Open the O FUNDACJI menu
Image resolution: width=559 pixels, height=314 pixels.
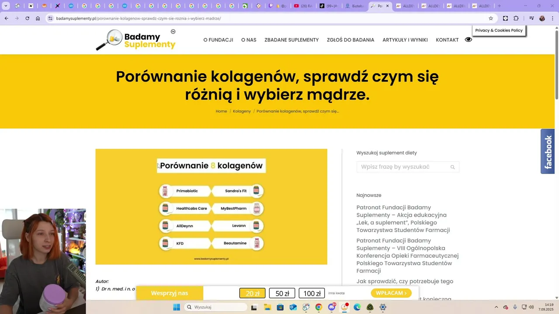(x=218, y=40)
